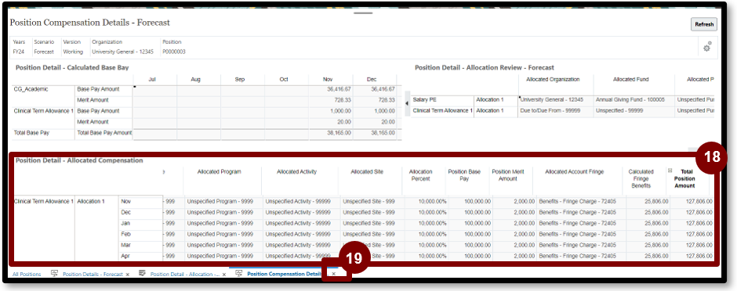Collapse panel using left arrow splitter
The width and height of the screenshot is (737, 291).
[407, 102]
